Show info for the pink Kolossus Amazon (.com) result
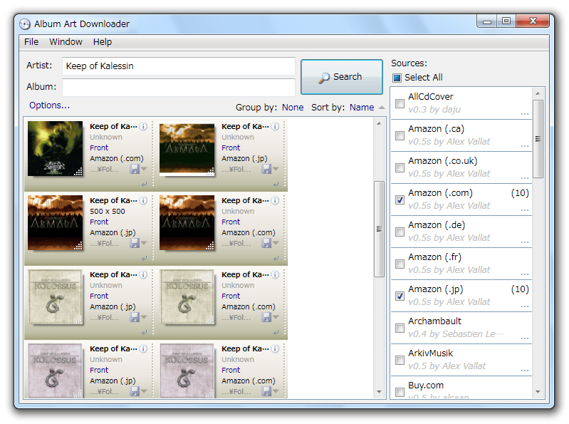Viewport: 569px width, 424px height. coord(276,348)
